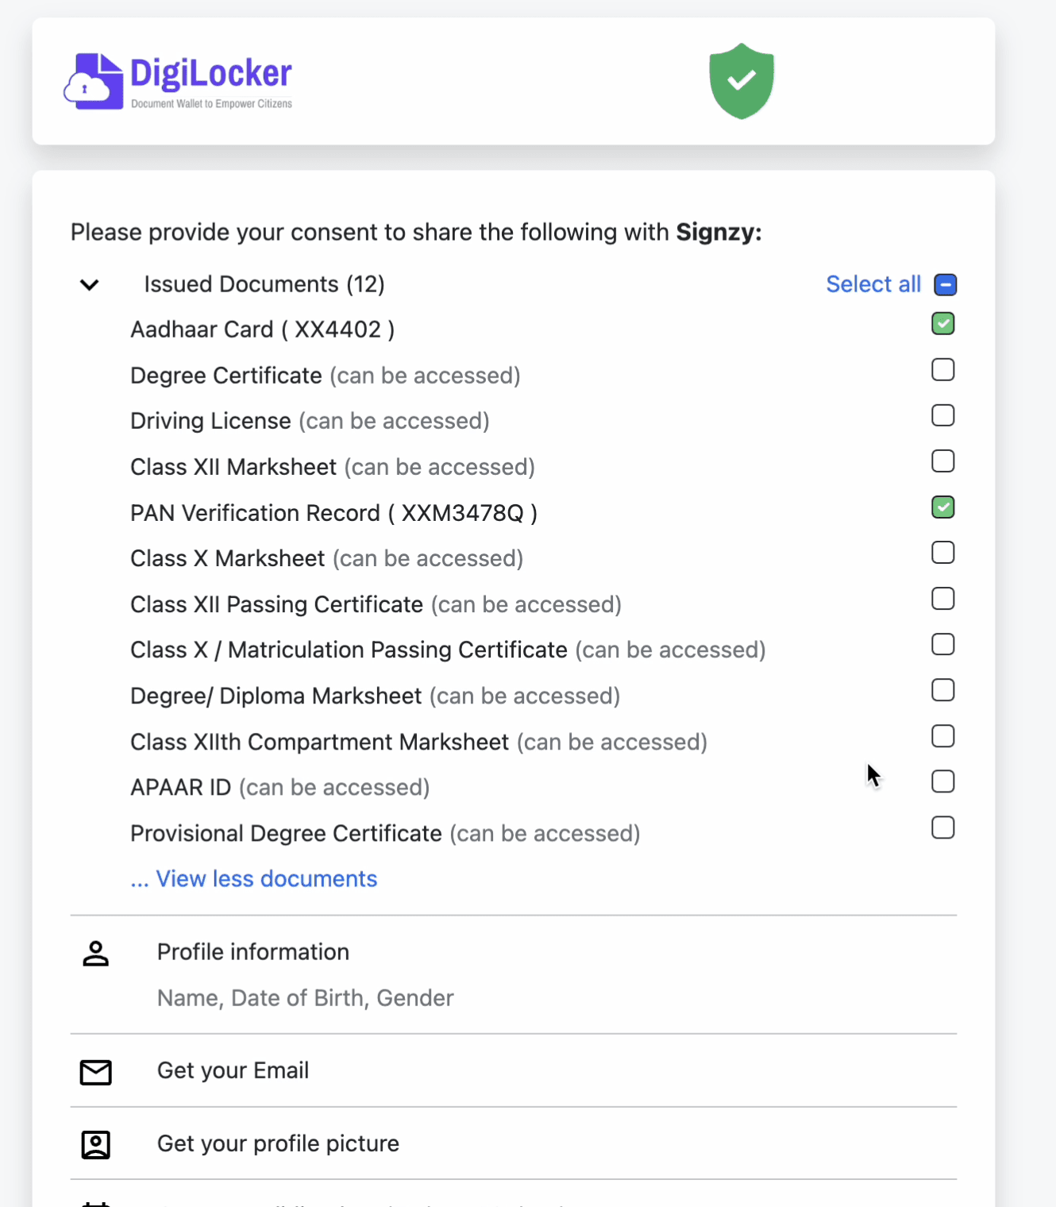Select the Class X Marksheet checkbox
This screenshot has height=1207, width=1056.
942,553
